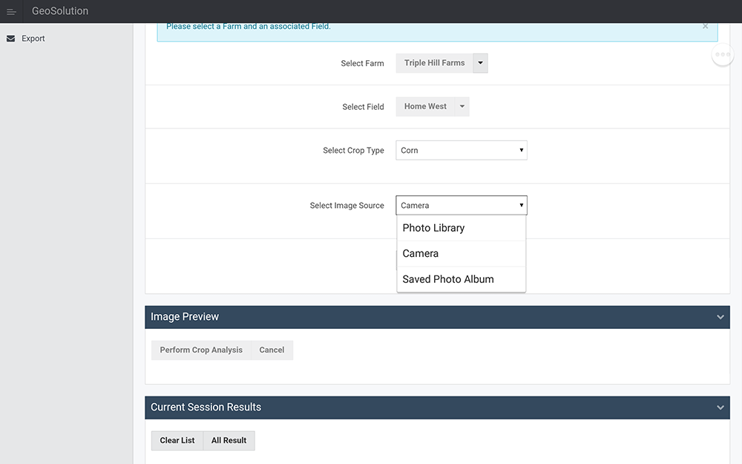Open the Select Image Source combo box
The image size is (742, 464).
[x=461, y=206]
